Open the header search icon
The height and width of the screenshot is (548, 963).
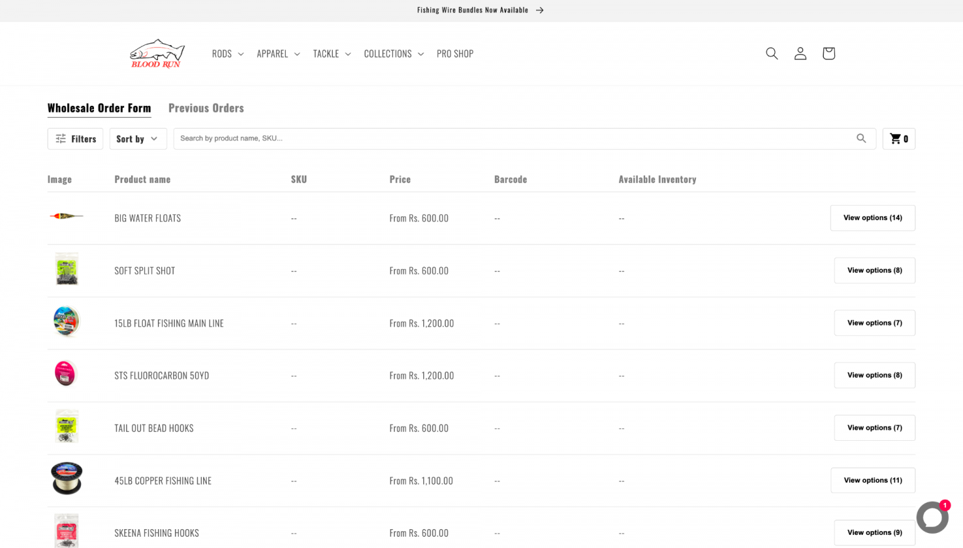coord(772,53)
